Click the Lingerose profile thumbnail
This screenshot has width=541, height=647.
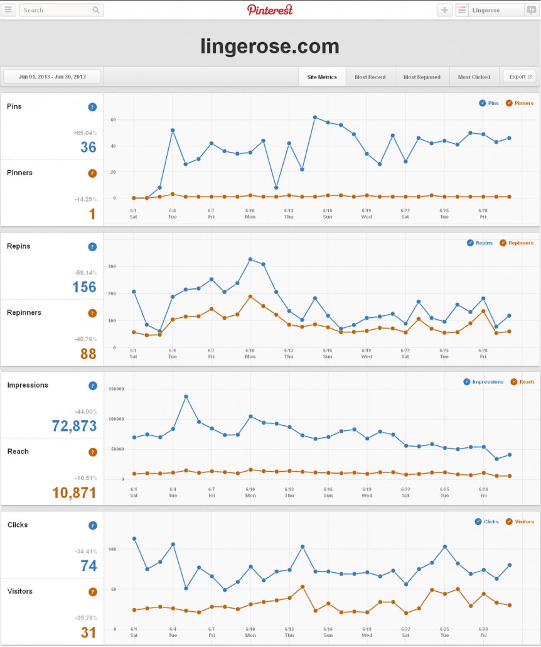(x=462, y=10)
